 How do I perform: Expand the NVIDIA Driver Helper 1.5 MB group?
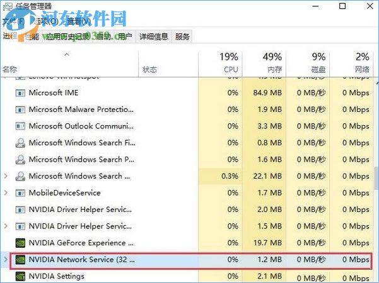tap(6, 226)
